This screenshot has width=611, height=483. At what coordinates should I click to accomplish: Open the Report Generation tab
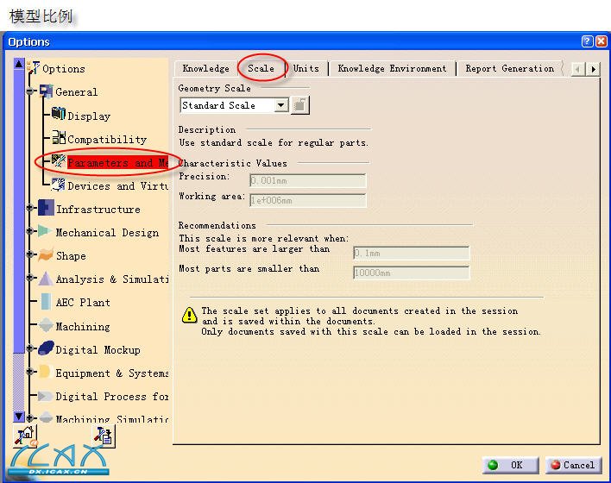509,68
